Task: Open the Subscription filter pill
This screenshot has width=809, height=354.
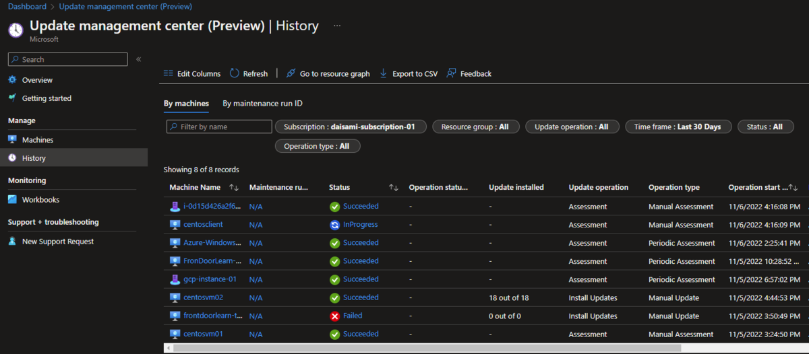Action: click(x=351, y=127)
